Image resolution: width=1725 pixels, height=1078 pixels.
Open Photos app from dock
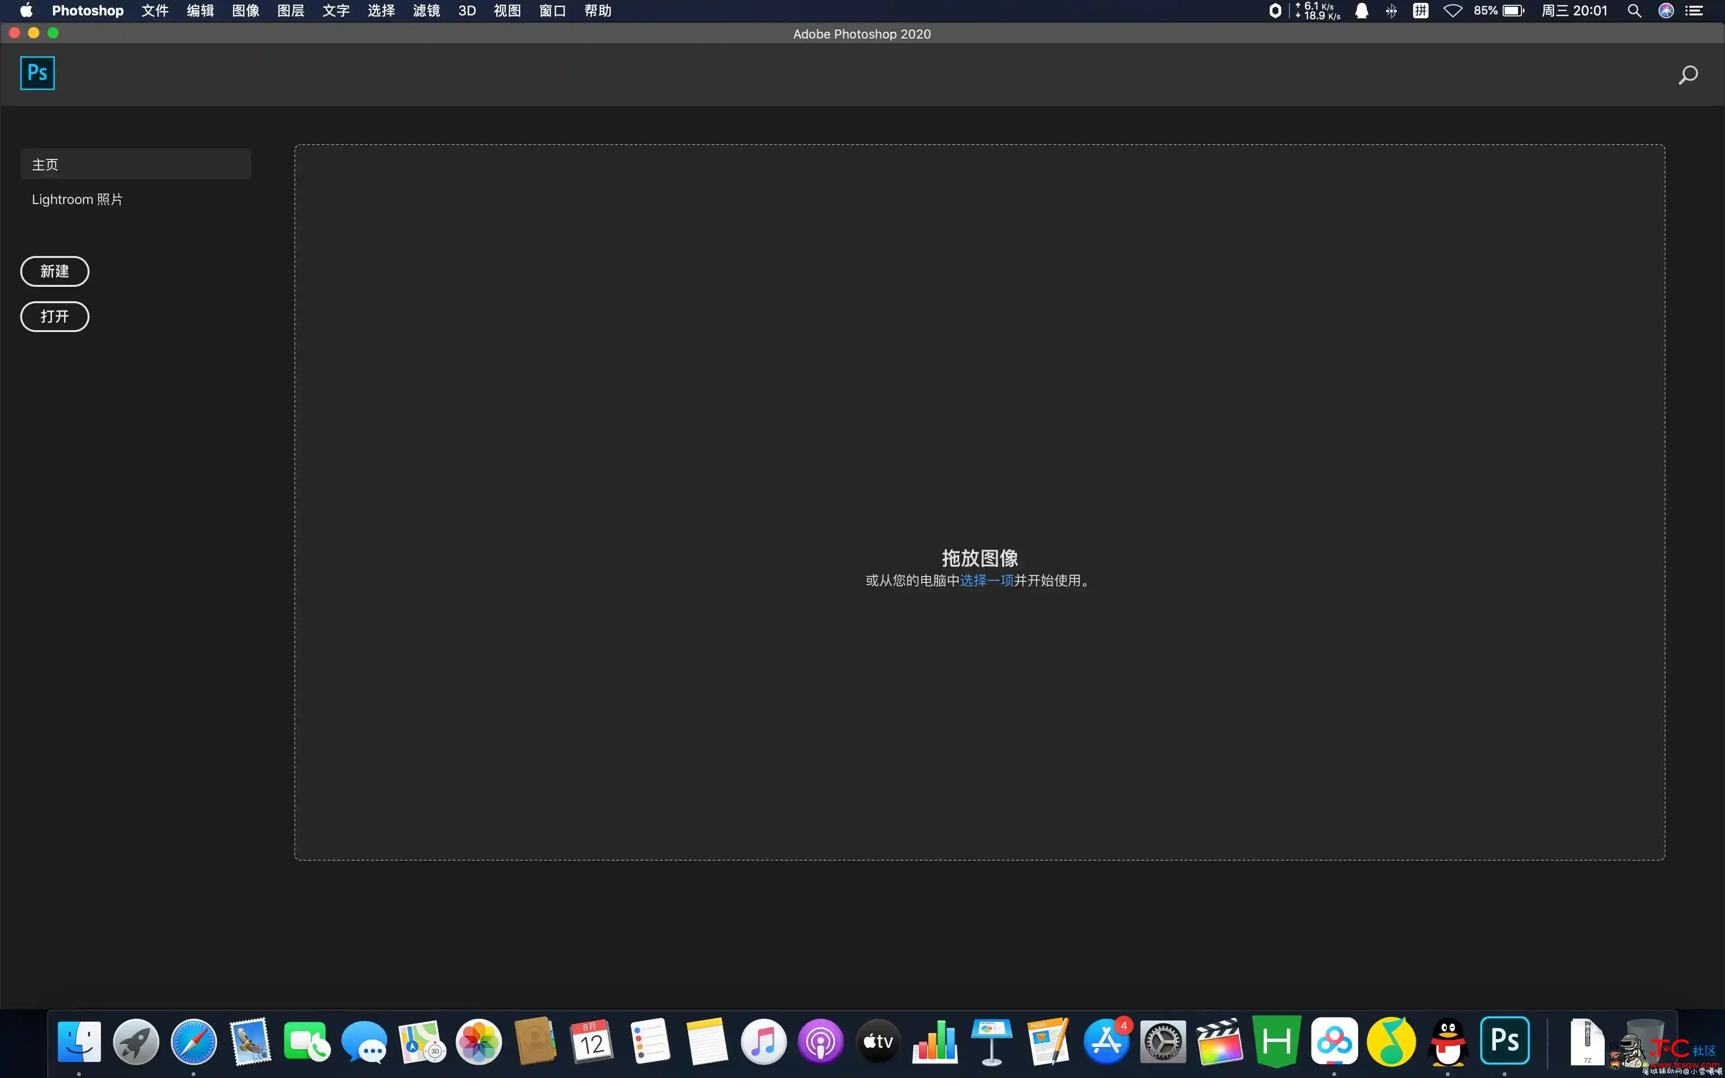(x=477, y=1042)
